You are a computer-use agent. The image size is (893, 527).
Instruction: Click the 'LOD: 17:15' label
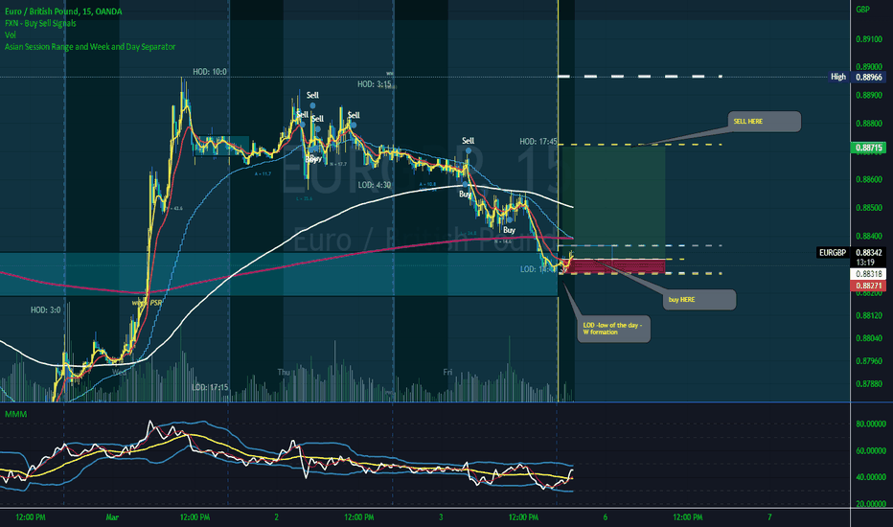210,387
